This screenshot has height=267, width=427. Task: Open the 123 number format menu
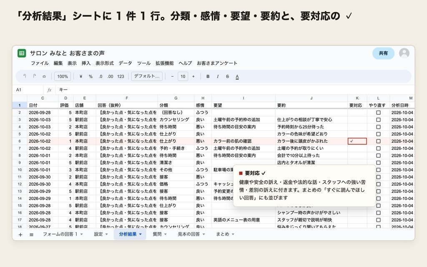point(121,77)
